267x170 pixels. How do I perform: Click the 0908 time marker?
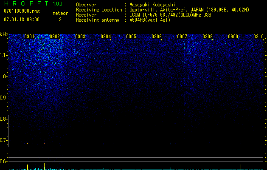208,37
